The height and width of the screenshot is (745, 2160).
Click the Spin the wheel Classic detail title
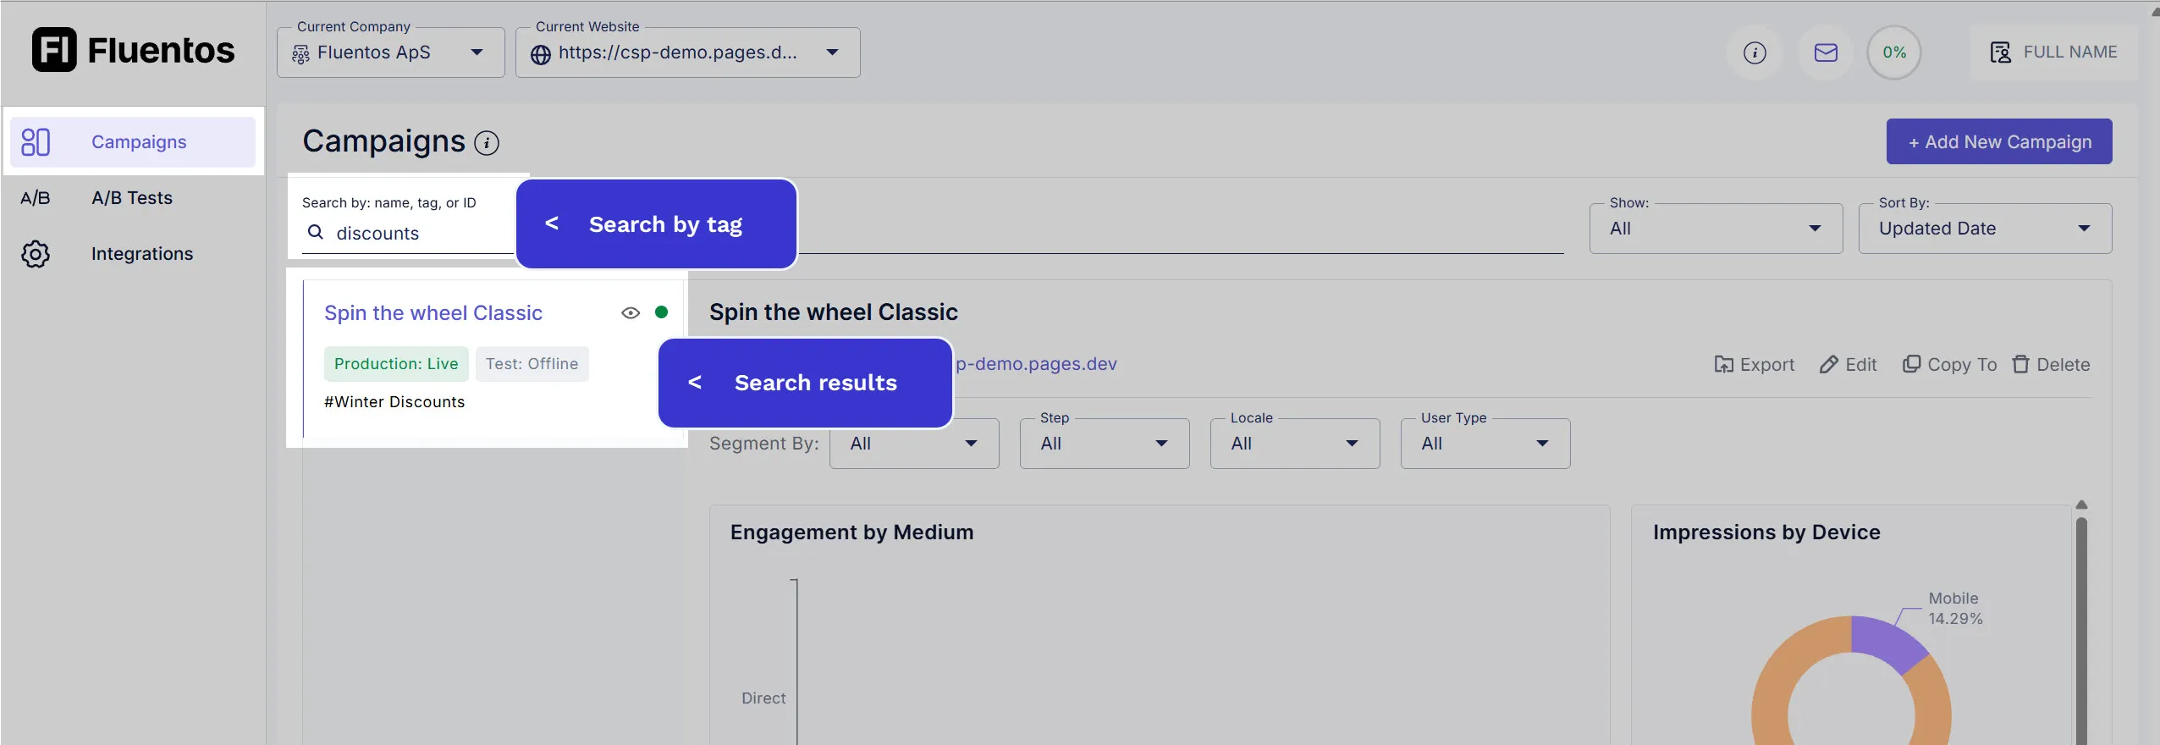834,312
